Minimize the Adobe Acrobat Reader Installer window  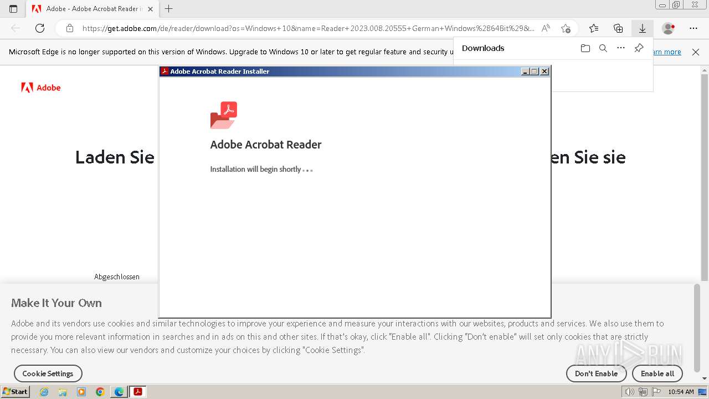click(525, 71)
